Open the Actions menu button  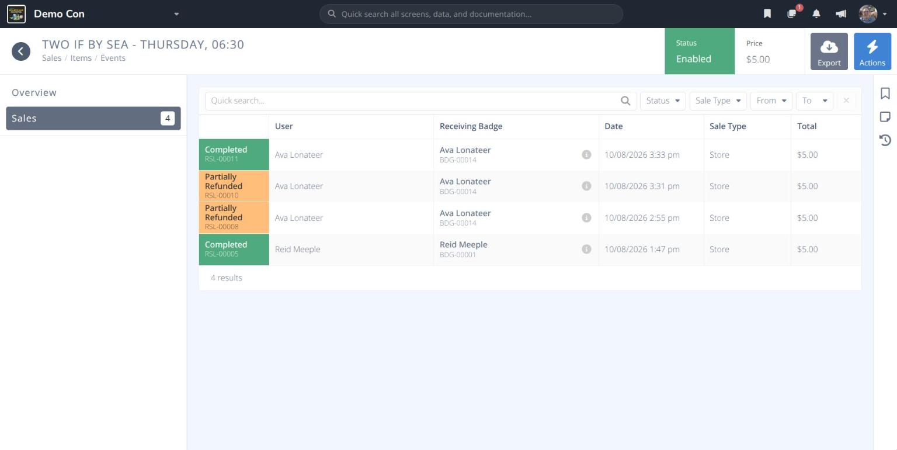[x=872, y=51]
